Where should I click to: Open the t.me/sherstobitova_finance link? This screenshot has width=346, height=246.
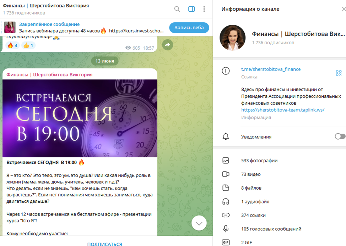pyautogui.click(x=271, y=69)
